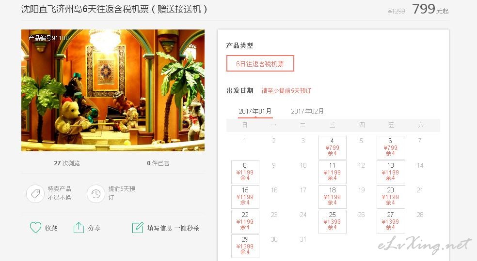Choose January 6 departure at ¥799
The height and width of the screenshot is (261, 477).
point(391,147)
